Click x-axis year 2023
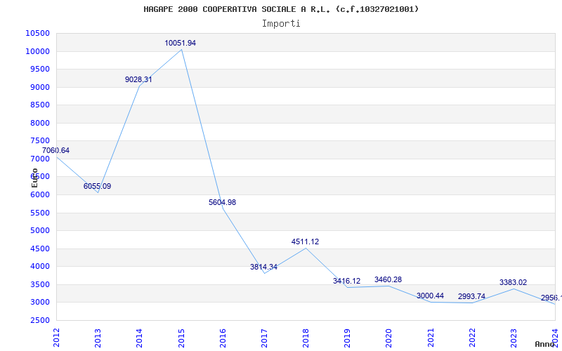The width and height of the screenshot is (562, 351). 514,338
